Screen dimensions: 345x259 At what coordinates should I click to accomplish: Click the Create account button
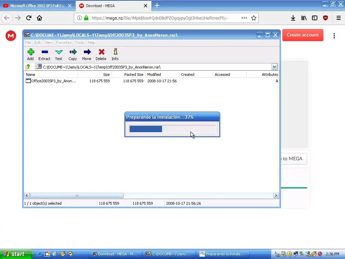(x=303, y=35)
